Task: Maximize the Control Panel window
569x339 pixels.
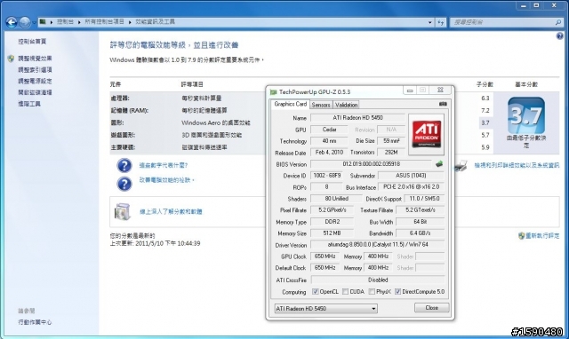Action: click(536, 5)
